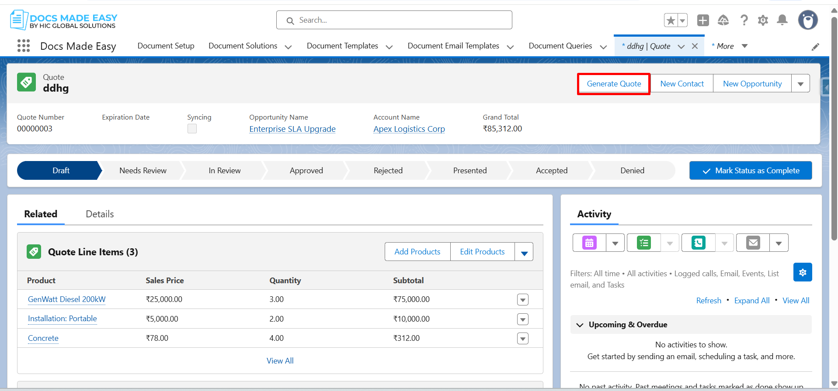Click the Email envelope icon in Activity
The height and width of the screenshot is (391, 838).
(x=753, y=243)
